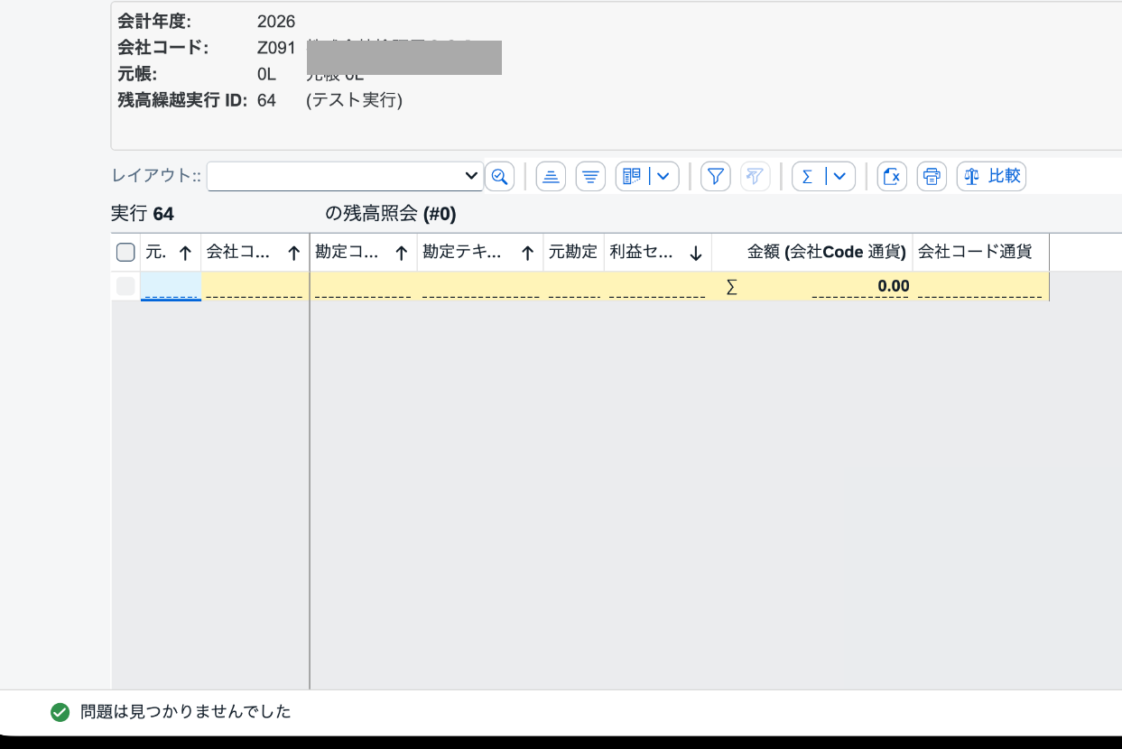Click the 残高繰越実行 ID label
Screen dimensions: 1122x749
coord(182,100)
